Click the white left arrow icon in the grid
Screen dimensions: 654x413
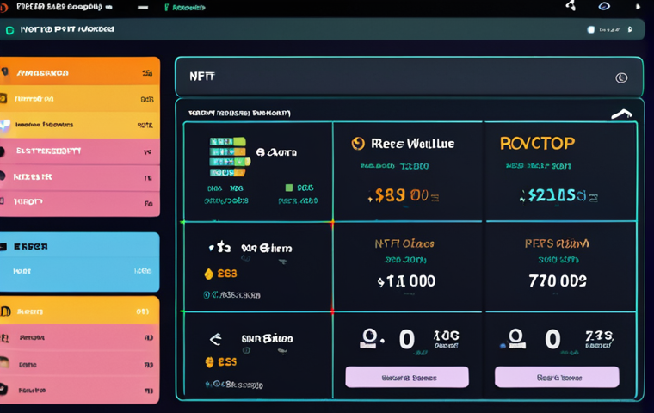[215, 339]
